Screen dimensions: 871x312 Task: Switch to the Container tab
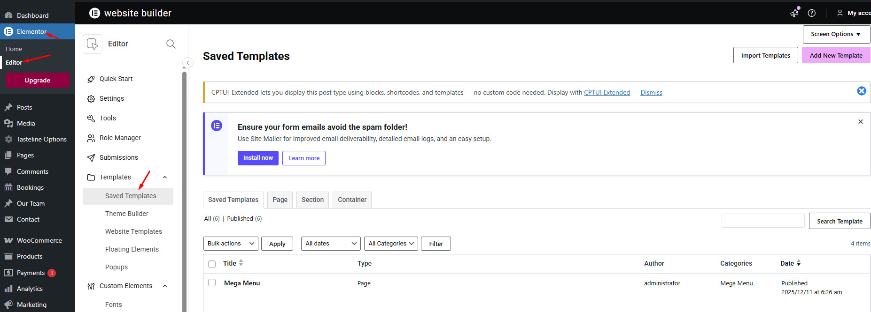pyautogui.click(x=352, y=200)
